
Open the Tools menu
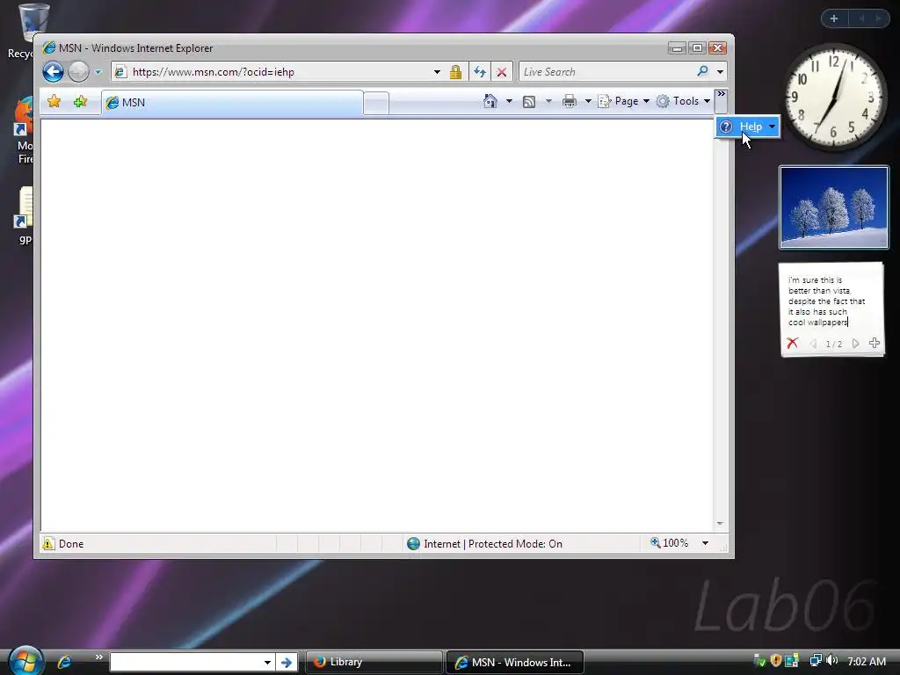click(683, 101)
